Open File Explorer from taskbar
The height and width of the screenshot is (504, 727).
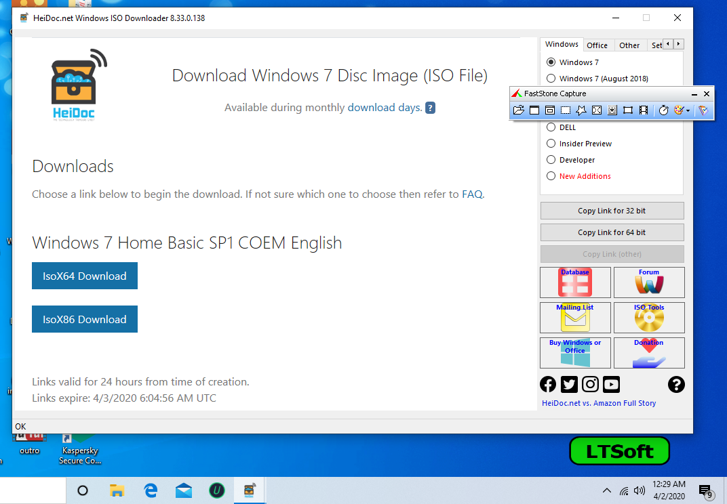[x=117, y=490]
